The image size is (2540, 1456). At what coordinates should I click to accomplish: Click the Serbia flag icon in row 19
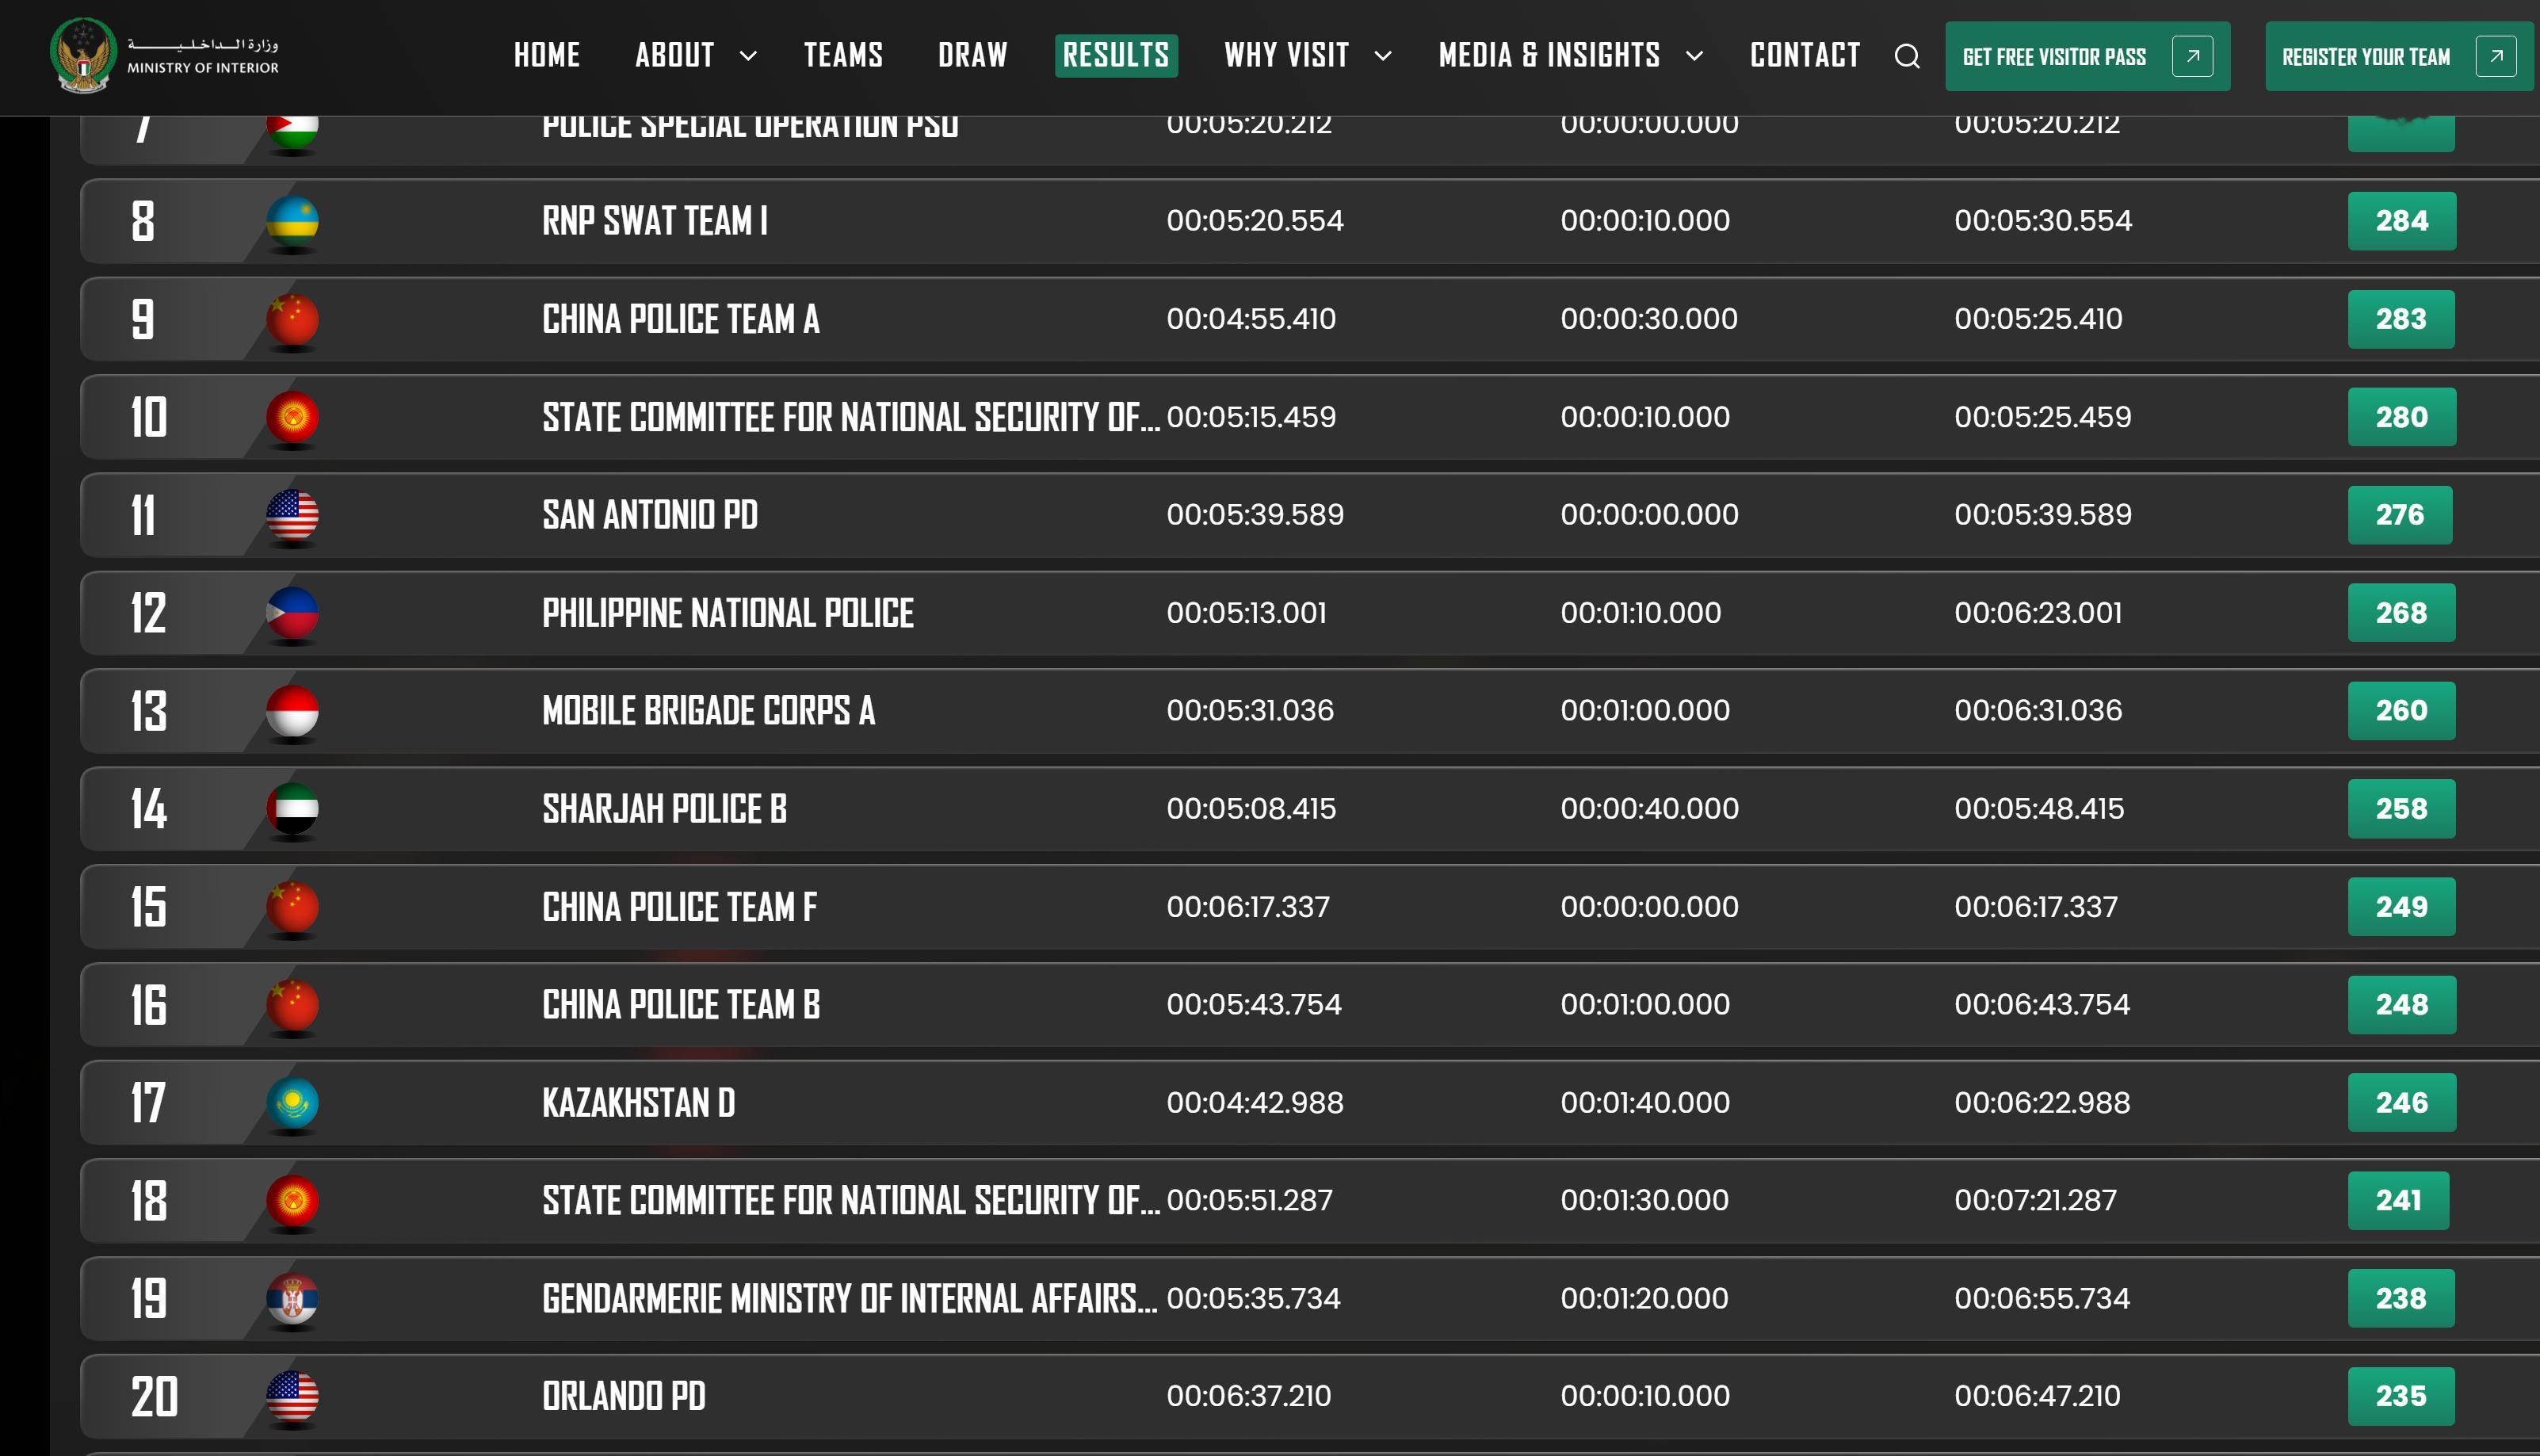[292, 1298]
